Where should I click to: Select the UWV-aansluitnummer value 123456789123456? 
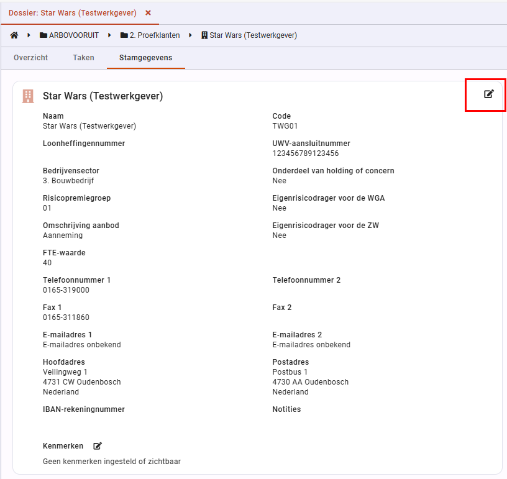[306, 153]
